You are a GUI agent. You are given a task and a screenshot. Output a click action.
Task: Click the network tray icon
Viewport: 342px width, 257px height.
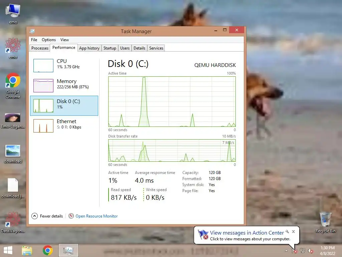(x=303, y=251)
